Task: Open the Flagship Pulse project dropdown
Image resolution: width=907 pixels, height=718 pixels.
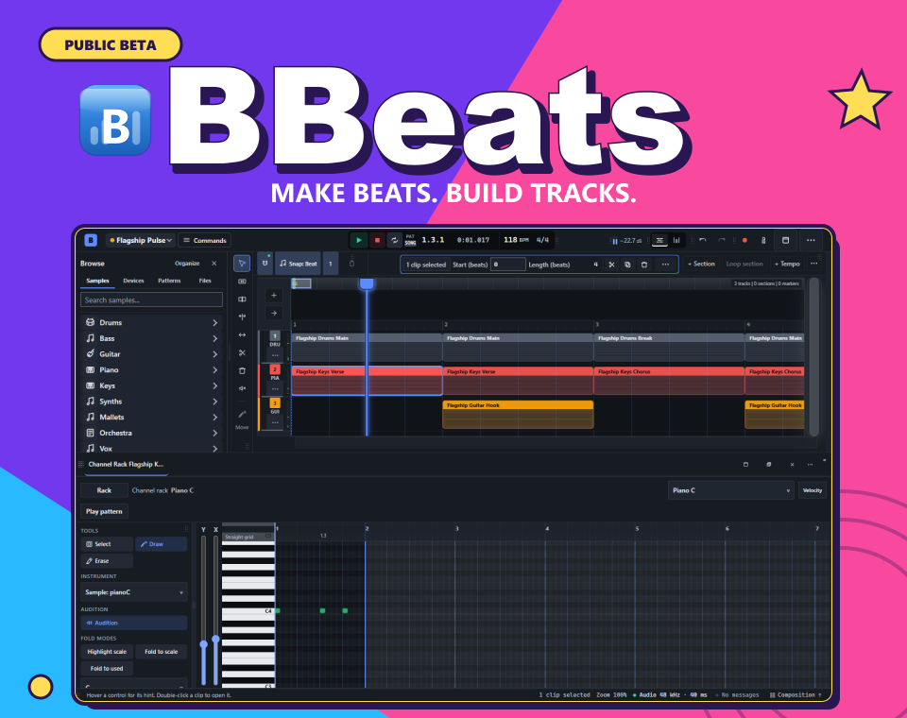Action: [x=141, y=240]
